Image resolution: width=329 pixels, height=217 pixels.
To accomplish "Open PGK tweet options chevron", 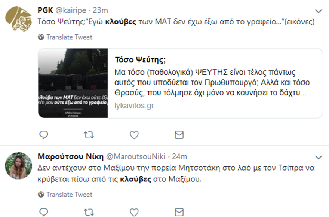I will tap(319, 11).
